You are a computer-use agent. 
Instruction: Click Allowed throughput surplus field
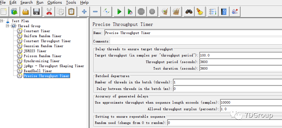[x=251, y=109]
